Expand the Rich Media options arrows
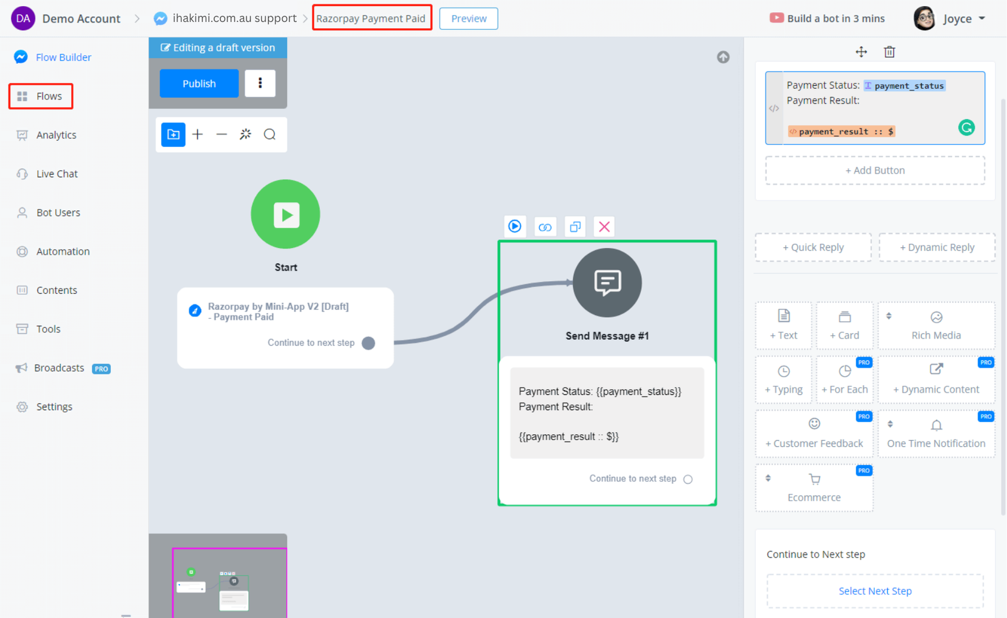 coord(889,317)
